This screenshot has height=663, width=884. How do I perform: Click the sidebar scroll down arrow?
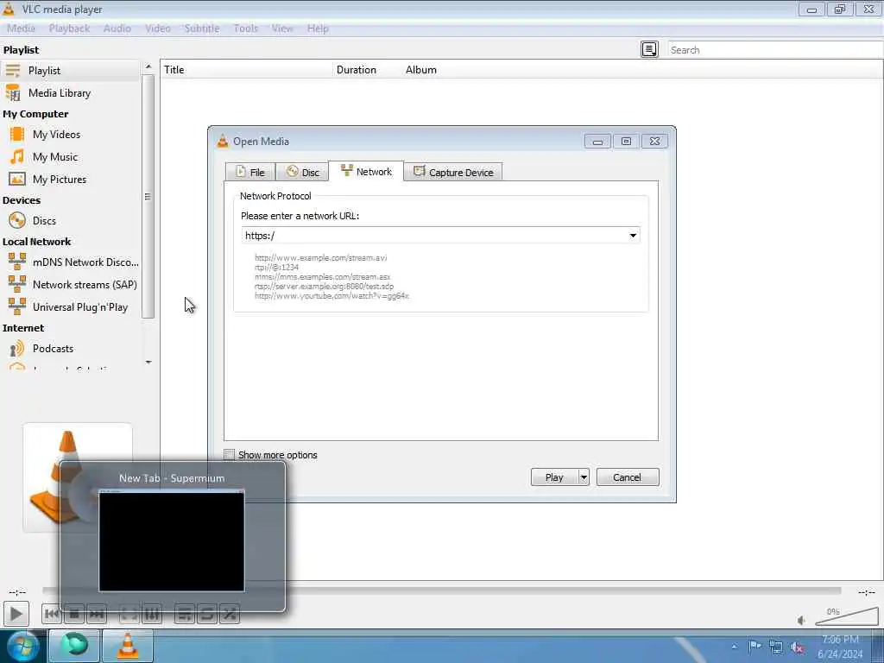[148, 362]
